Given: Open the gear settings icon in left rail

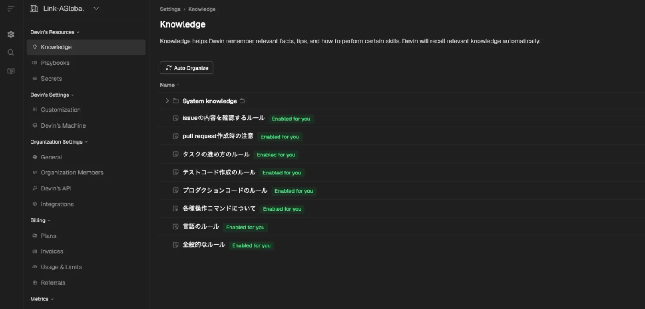Looking at the screenshot, I should [11, 34].
